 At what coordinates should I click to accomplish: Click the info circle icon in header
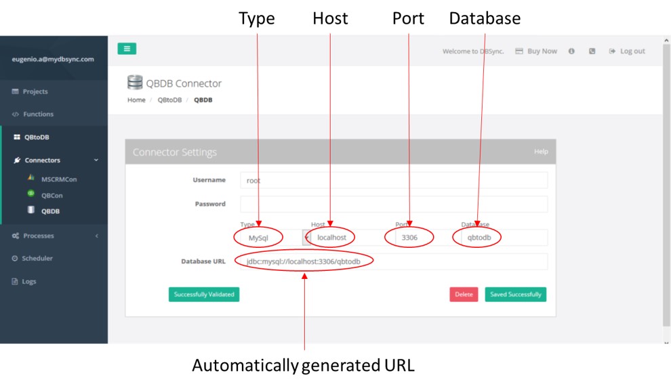[571, 51]
